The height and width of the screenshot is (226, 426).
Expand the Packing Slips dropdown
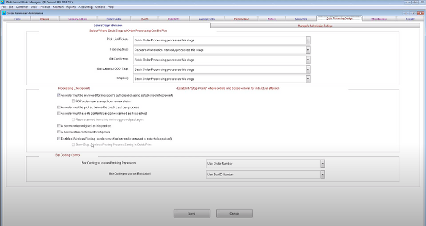pos(308,50)
